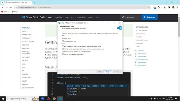Select TERMINAL in the docs sidebar
Screen dimensions: 180x101
click(26, 45)
